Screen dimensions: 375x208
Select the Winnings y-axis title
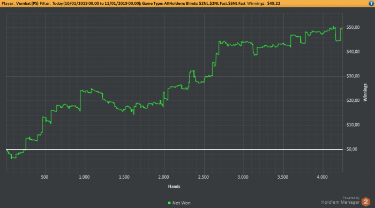coord(365,92)
